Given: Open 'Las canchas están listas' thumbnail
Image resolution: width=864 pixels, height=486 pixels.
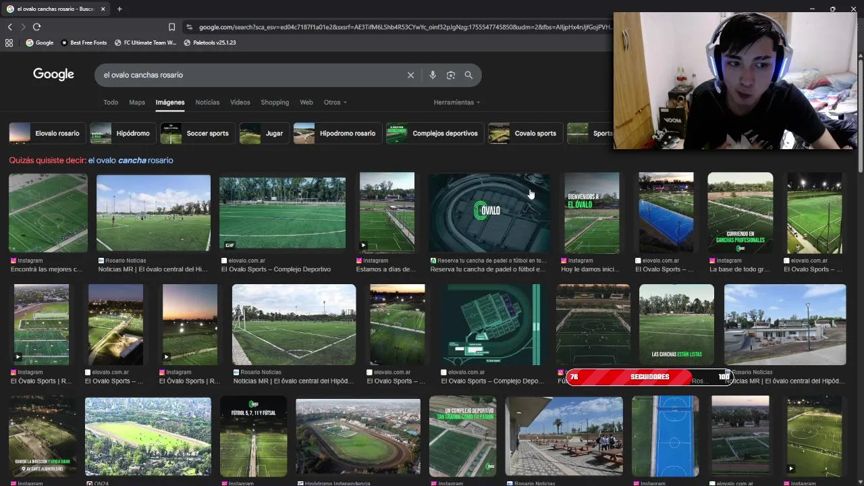Looking at the screenshot, I should point(676,325).
